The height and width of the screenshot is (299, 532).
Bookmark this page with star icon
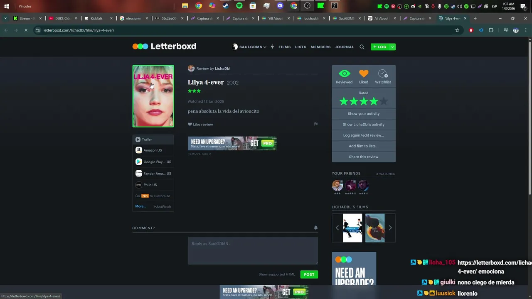(x=457, y=30)
